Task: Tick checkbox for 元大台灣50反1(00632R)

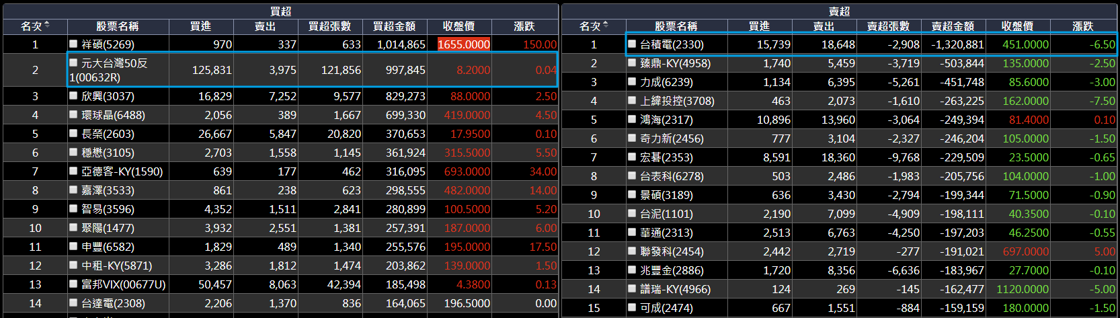Action: point(73,63)
